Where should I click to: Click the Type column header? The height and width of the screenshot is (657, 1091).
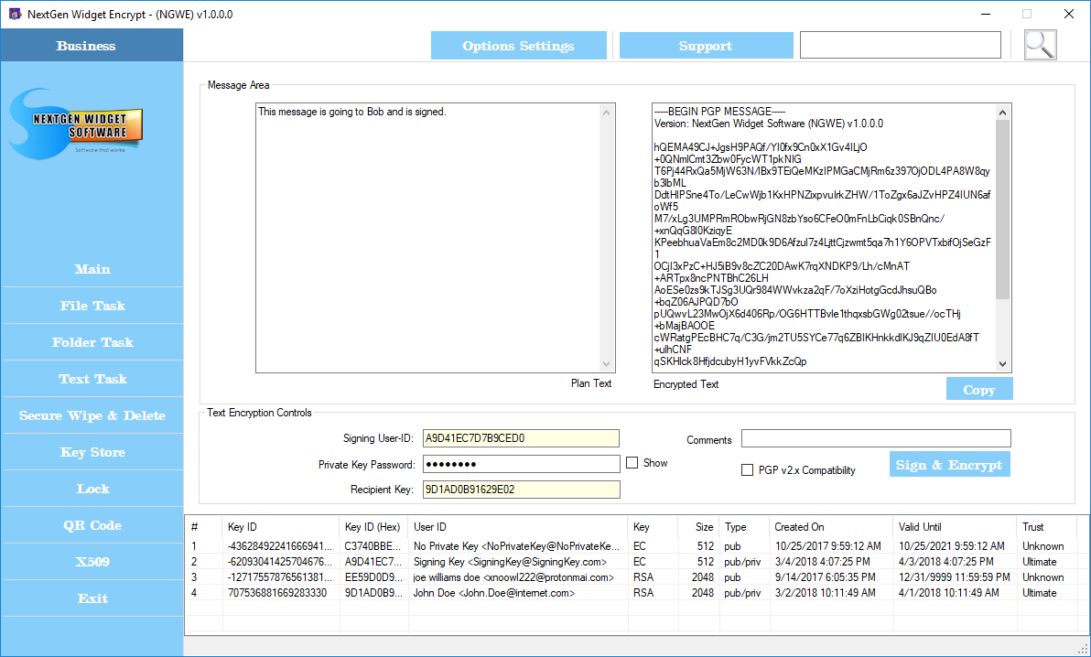744,527
